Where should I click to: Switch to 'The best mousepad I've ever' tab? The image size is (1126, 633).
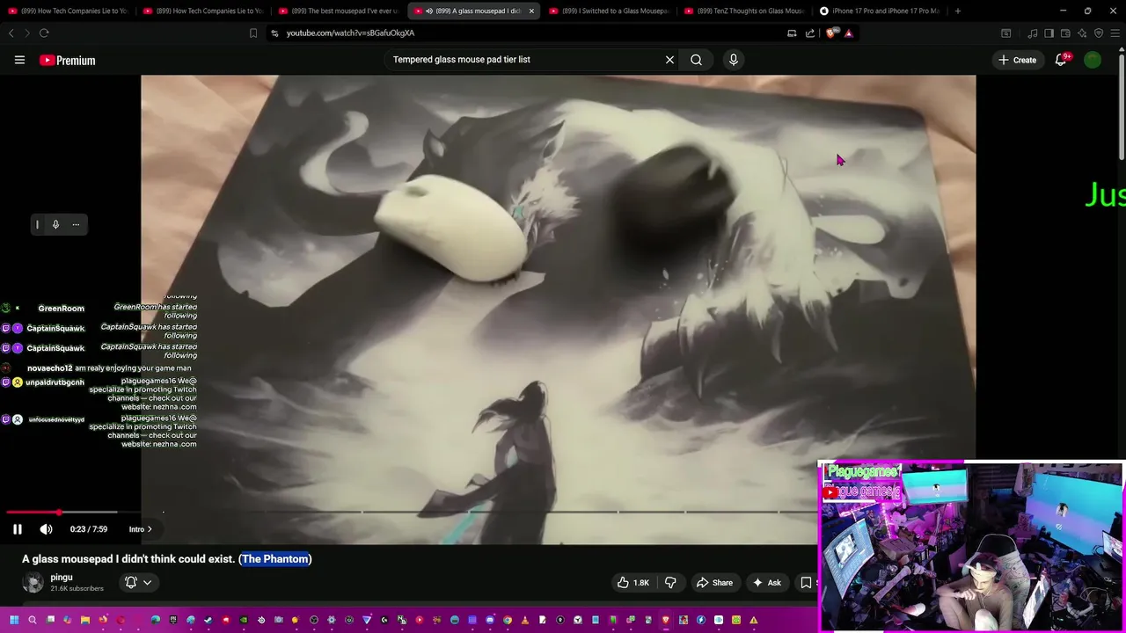pyautogui.click(x=339, y=11)
